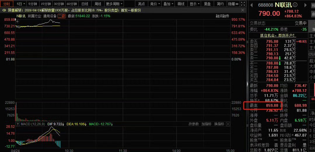Viewport: 315px width, 152px height.
Task: Click the 限售解禁 notice text
Action: click(74, 10)
